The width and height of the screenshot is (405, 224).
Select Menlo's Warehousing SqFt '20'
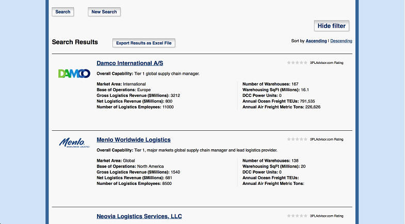point(303,166)
